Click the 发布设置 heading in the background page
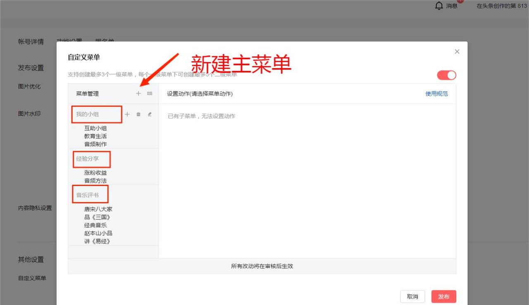The height and width of the screenshot is (305, 529). (x=31, y=68)
